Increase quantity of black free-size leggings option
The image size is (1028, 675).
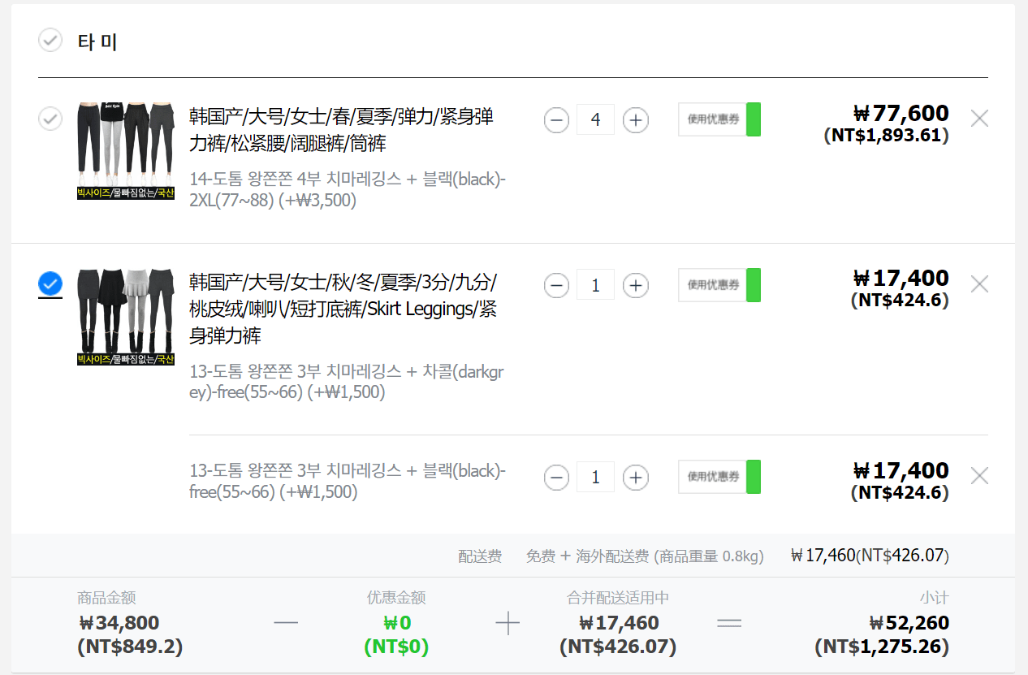pyautogui.click(x=636, y=477)
